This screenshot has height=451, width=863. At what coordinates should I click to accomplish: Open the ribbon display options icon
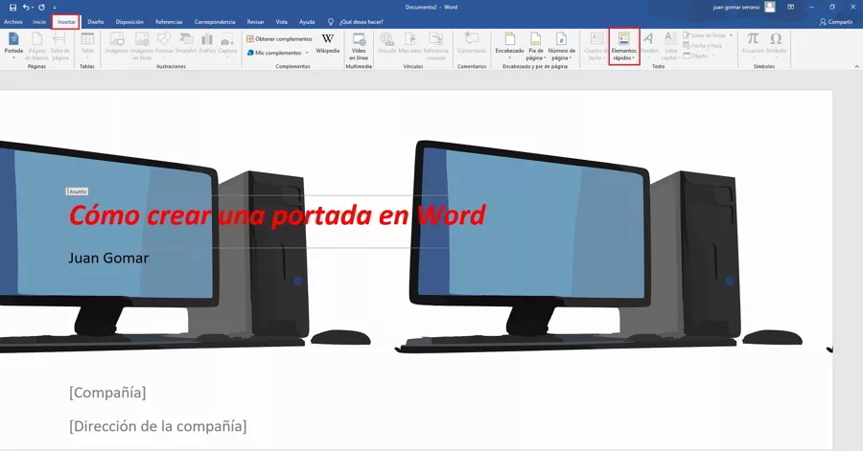click(791, 7)
